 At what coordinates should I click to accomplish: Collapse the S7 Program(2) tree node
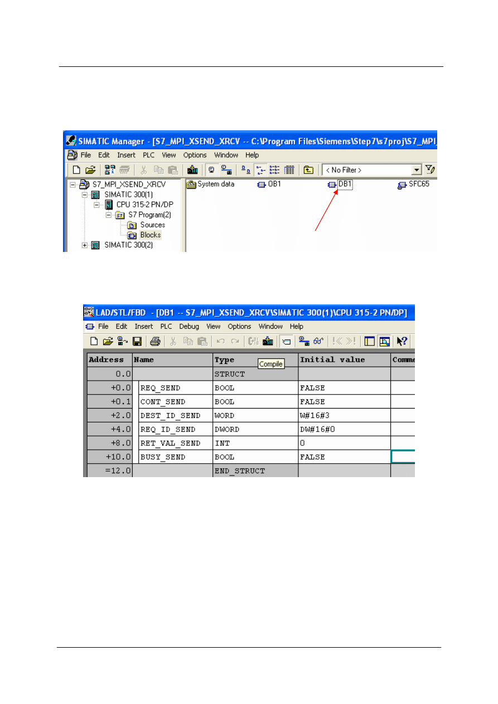(x=109, y=215)
